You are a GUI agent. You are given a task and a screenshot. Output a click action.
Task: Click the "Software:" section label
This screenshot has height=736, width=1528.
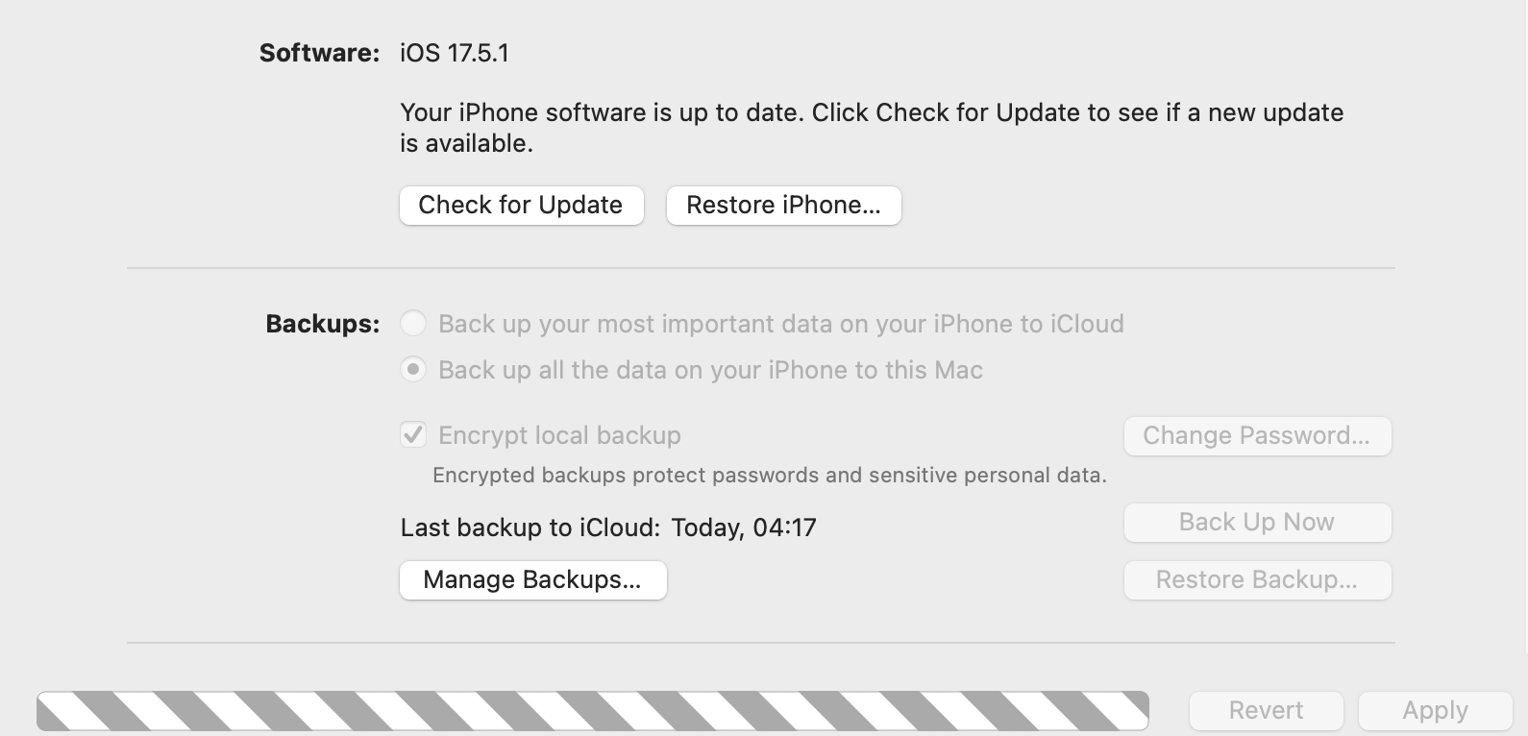pyautogui.click(x=319, y=53)
